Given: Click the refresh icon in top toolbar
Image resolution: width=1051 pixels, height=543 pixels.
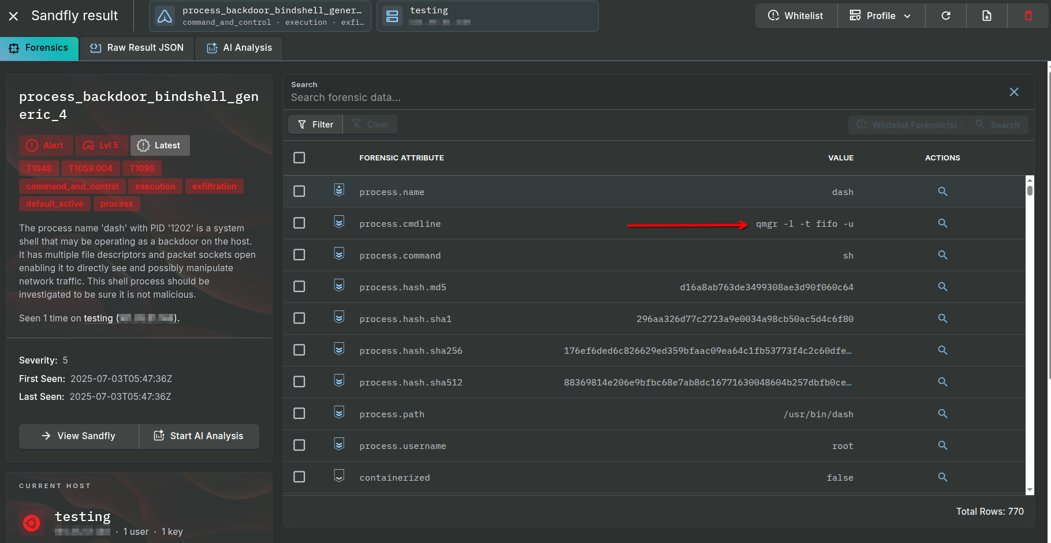Looking at the screenshot, I should (946, 16).
